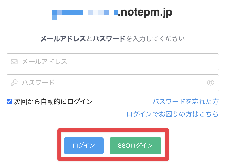
Task: Click the bold パスワード word in heading
Action: 109,39
